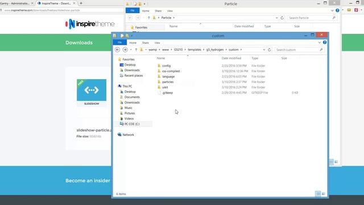Open Help in Particle window

(337, 10)
